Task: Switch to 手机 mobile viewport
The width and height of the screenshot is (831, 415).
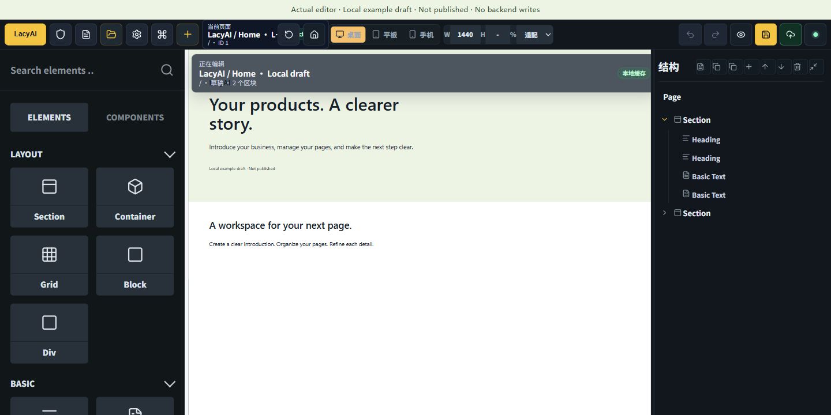Action: tap(421, 35)
